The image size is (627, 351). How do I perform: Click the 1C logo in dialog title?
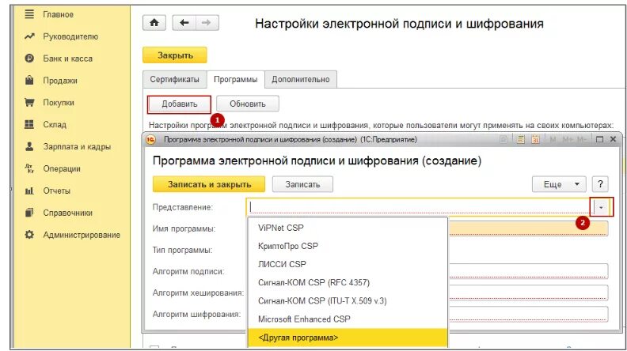pos(150,140)
